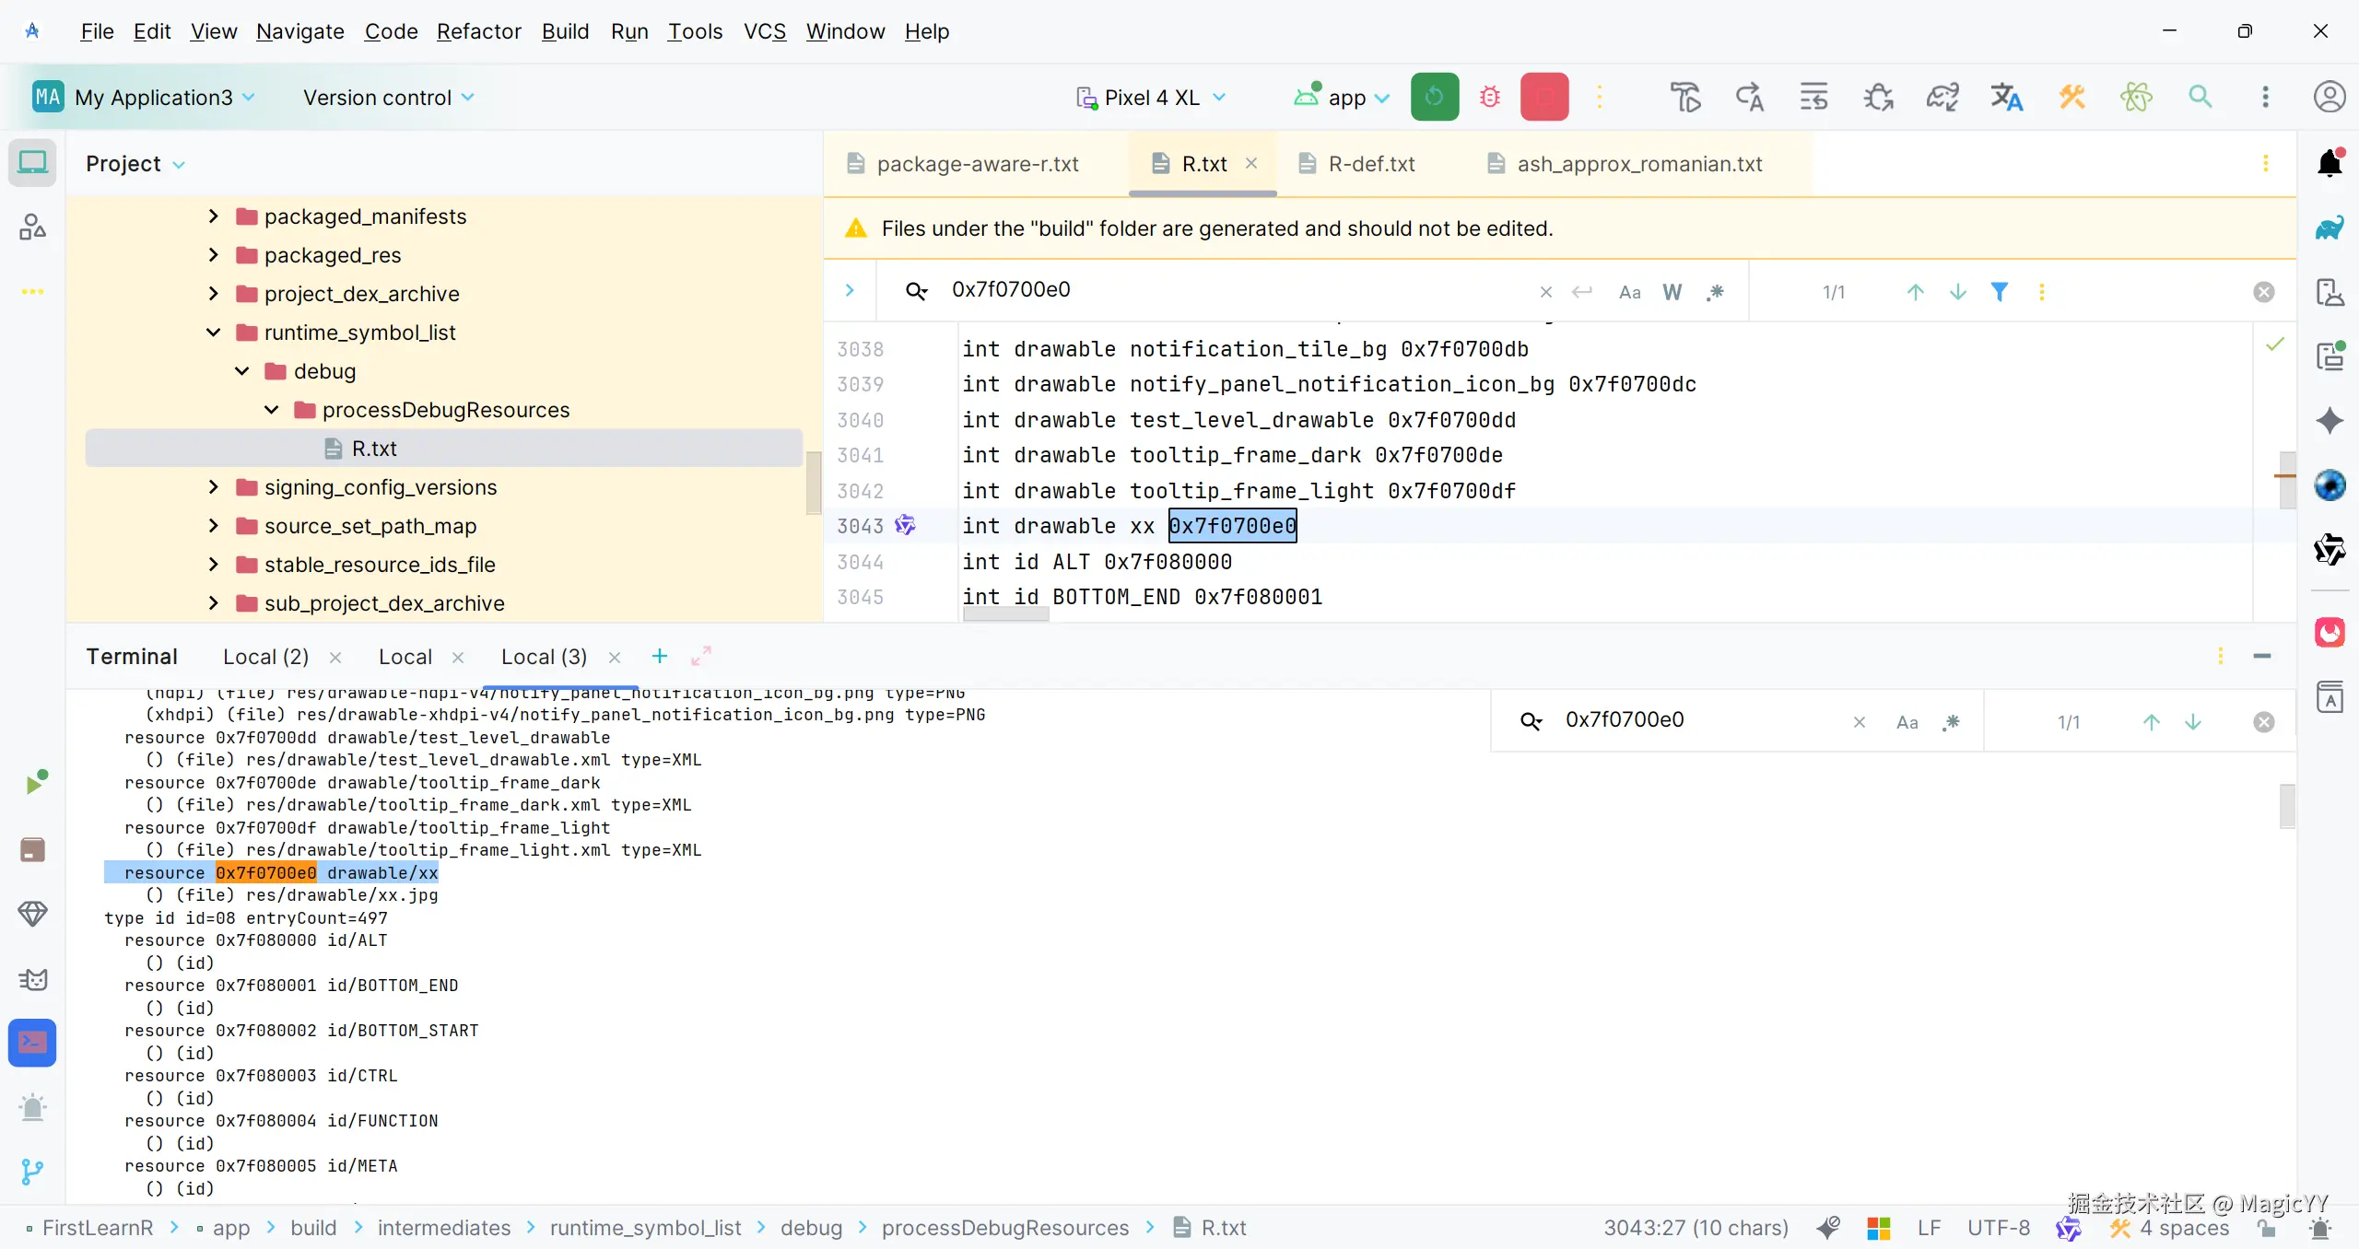Open the Notifications bell icon
The height and width of the screenshot is (1249, 2359).
tap(2329, 163)
